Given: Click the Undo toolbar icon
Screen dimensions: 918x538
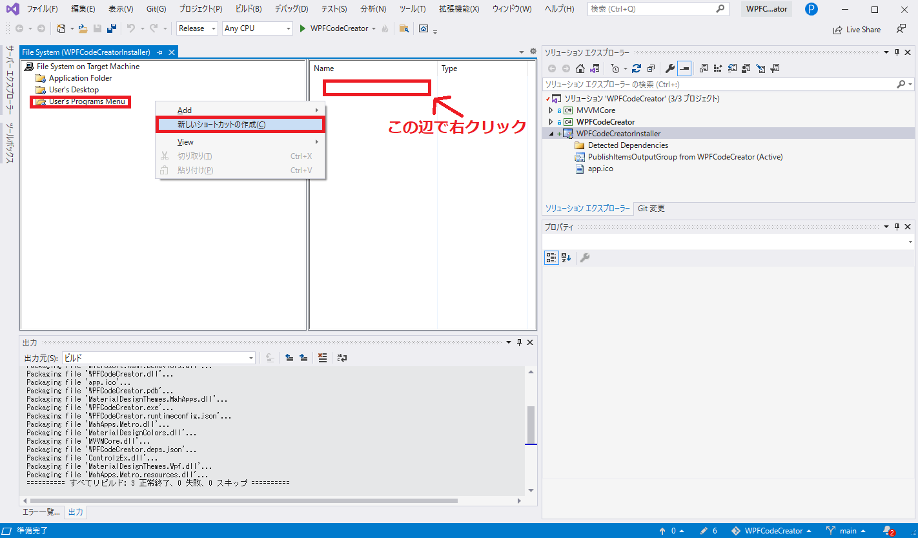Looking at the screenshot, I should click(x=130, y=28).
